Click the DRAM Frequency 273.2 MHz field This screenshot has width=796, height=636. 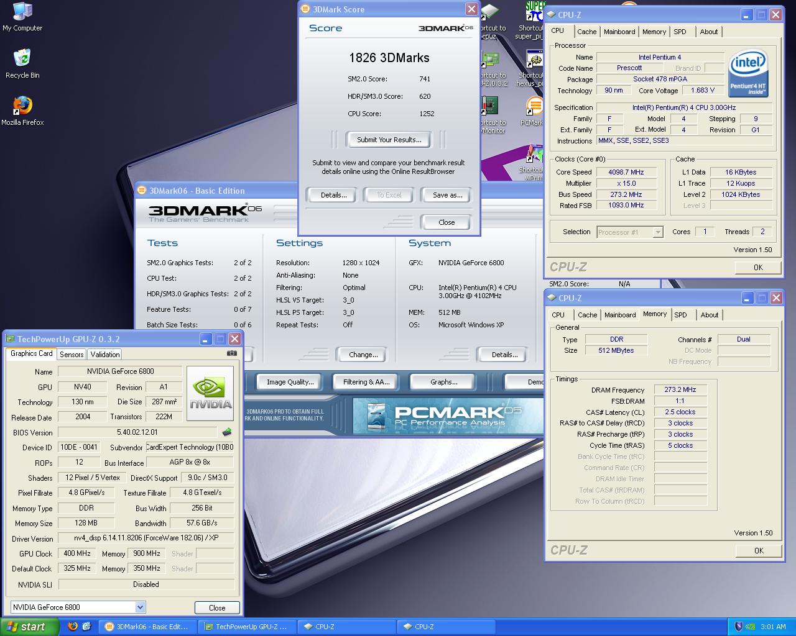click(680, 389)
